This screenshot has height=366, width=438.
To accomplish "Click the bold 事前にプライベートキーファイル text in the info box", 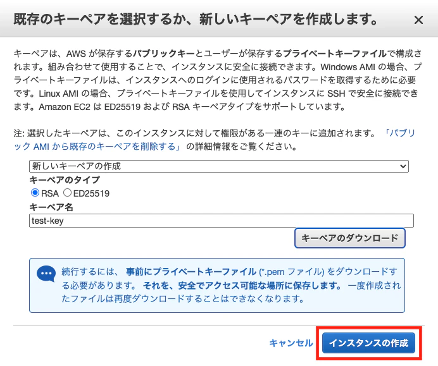I will (191, 272).
